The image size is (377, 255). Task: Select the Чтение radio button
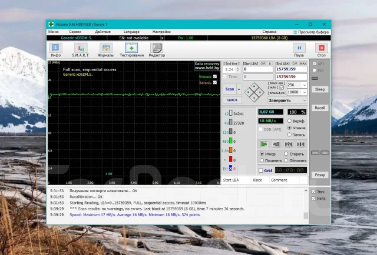[289, 127]
